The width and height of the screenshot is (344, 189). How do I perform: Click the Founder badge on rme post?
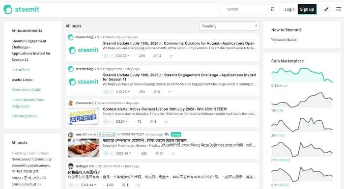[x=107, y=135]
